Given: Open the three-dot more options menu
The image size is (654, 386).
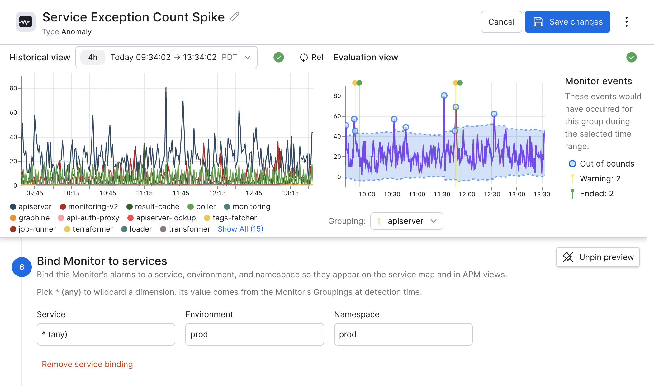Looking at the screenshot, I should click(626, 22).
